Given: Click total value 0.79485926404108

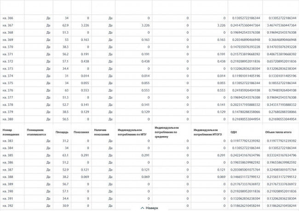Looking at the screenshot, I should pos(282,91).
